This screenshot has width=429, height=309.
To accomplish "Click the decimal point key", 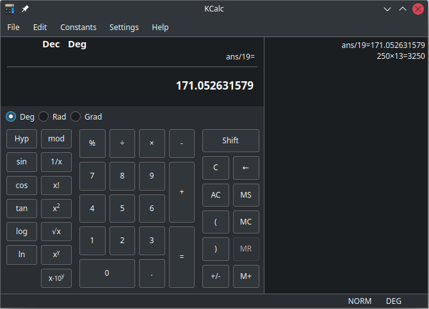I will pyautogui.click(x=152, y=273).
